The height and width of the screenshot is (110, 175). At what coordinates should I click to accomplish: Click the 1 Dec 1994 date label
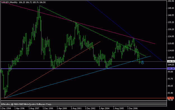(6, 108)
